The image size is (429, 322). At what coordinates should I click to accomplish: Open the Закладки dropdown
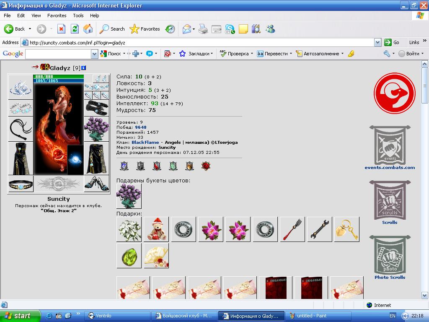212,54
